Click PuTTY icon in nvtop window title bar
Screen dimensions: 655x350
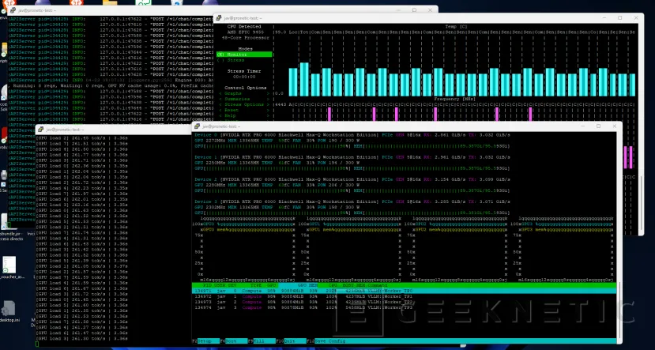click(198, 126)
